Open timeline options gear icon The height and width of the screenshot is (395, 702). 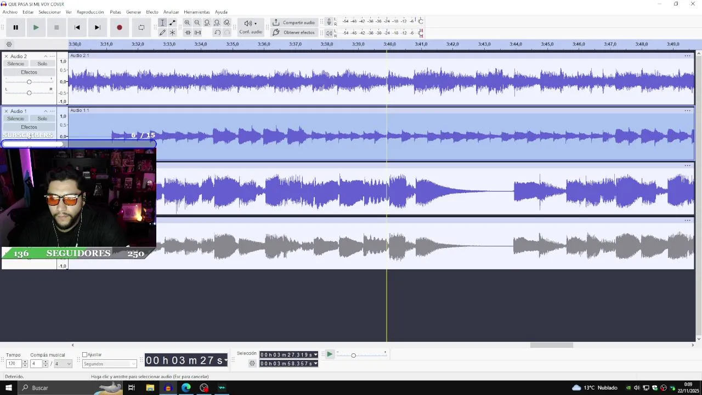(9, 44)
